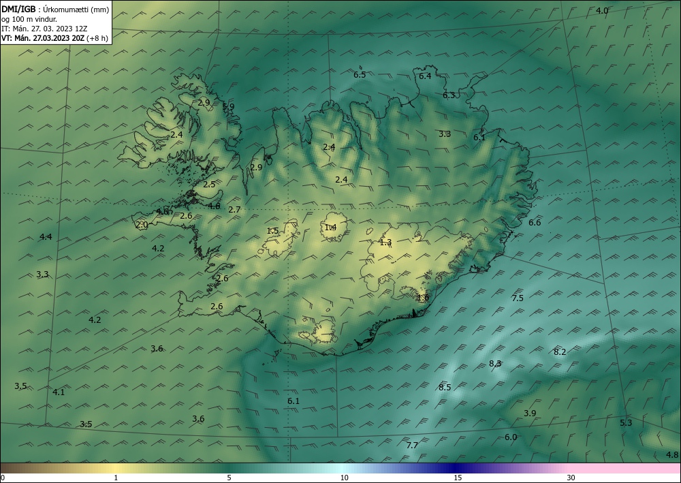Click the 1.6 value near the coast
681x483 pixels.
pyautogui.click(x=423, y=298)
